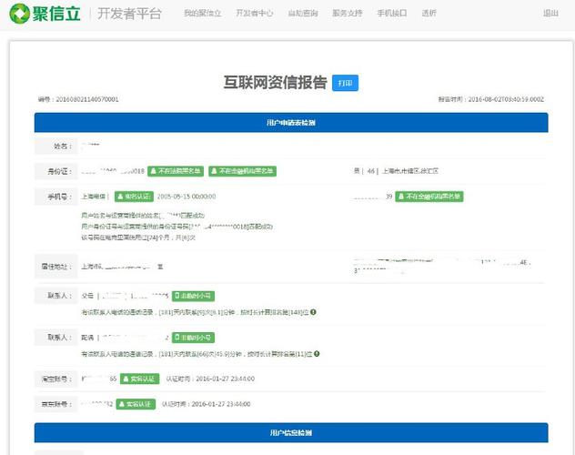Click the report number 201608021140570001

click(x=87, y=99)
